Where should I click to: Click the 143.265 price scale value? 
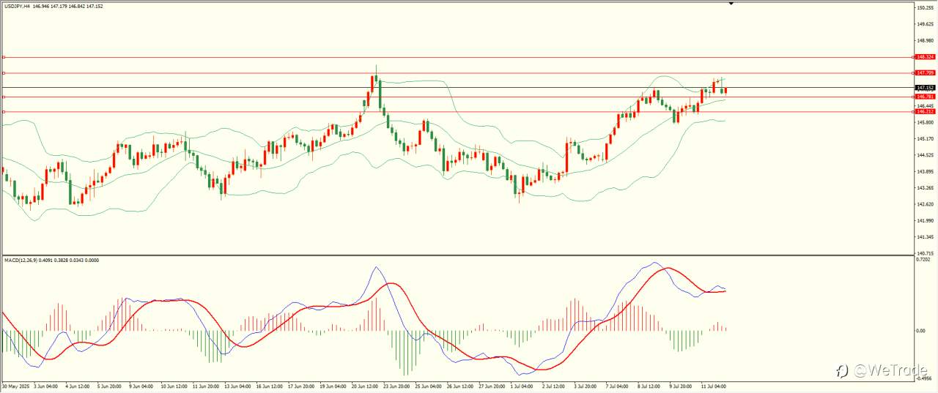click(x=925, y=188)
